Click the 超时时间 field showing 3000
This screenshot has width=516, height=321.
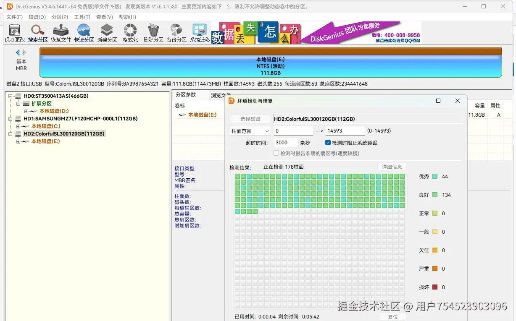[x=286, y=143]
